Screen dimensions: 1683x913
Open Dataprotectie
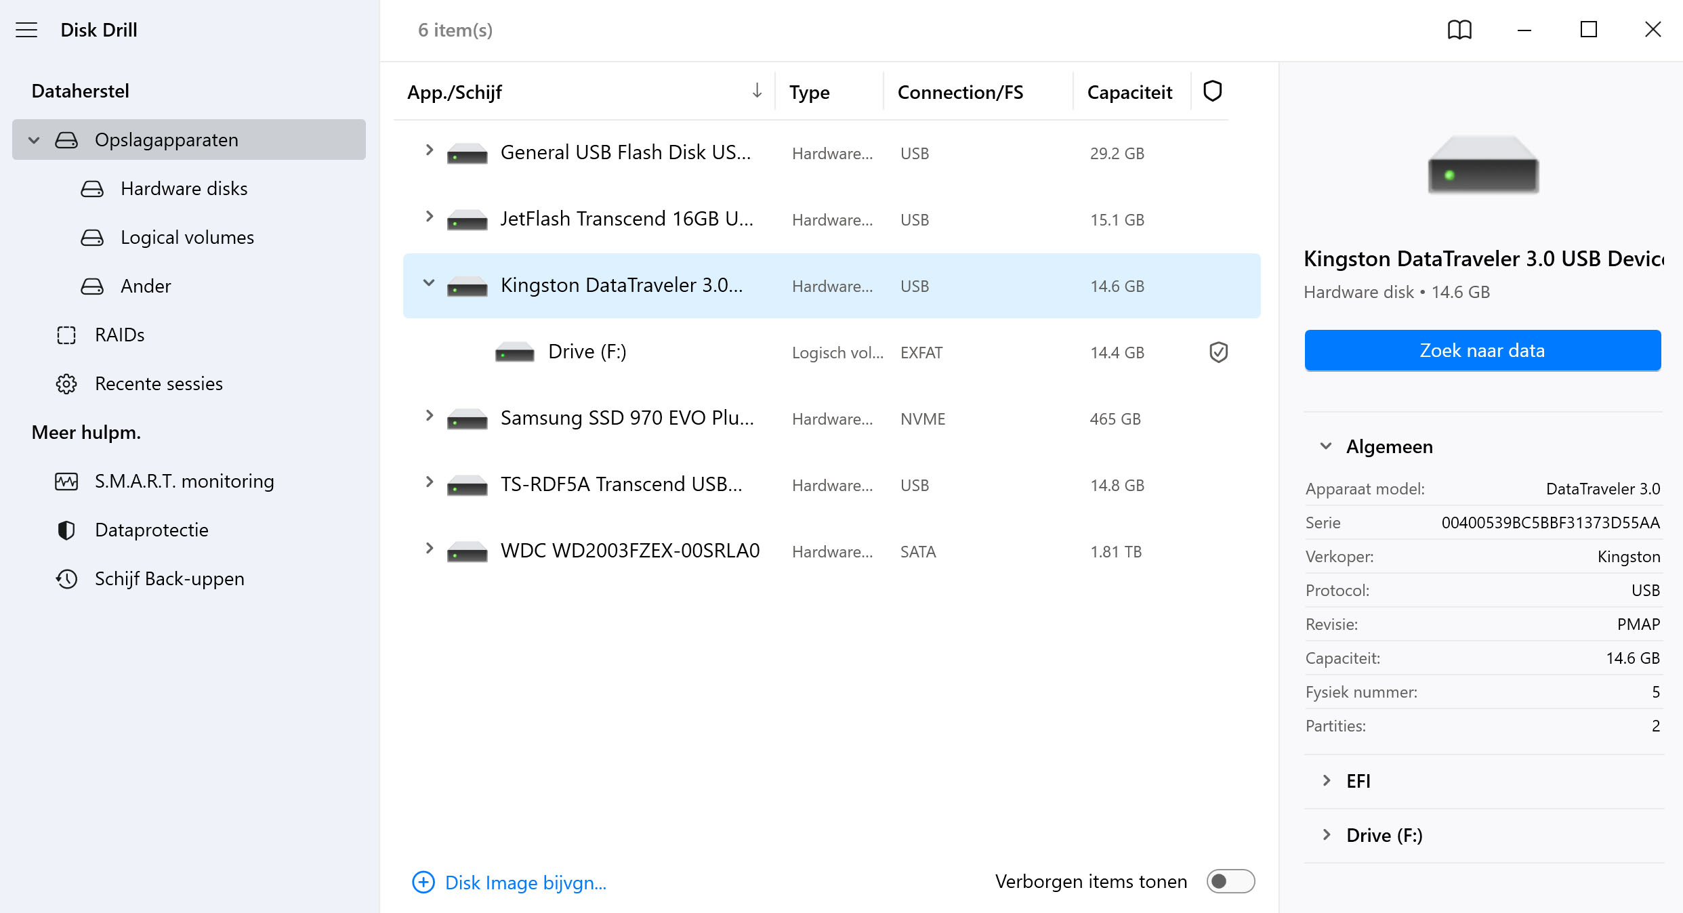point(152,530)
